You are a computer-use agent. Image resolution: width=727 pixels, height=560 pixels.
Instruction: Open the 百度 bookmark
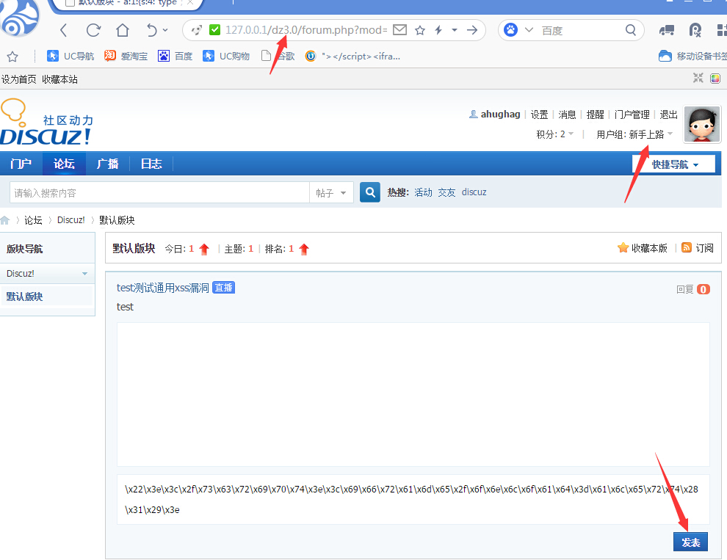point(176,56)
